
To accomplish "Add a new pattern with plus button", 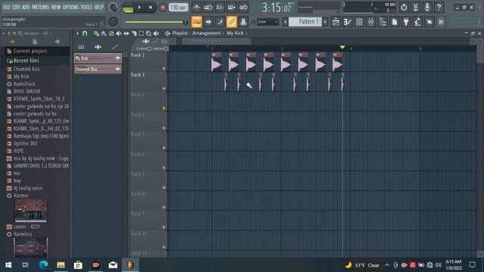I will point(325,22).
